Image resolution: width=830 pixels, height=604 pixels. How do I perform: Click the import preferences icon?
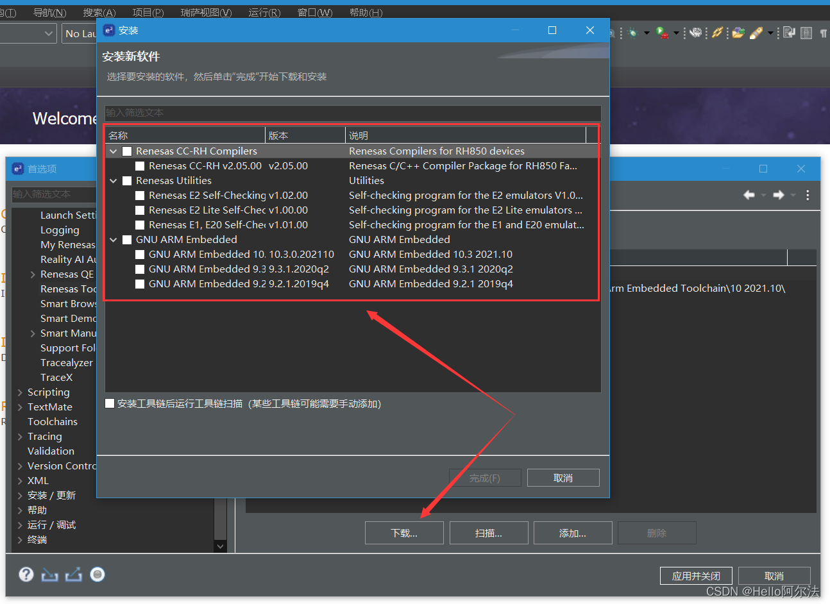(x=50, y=575)
